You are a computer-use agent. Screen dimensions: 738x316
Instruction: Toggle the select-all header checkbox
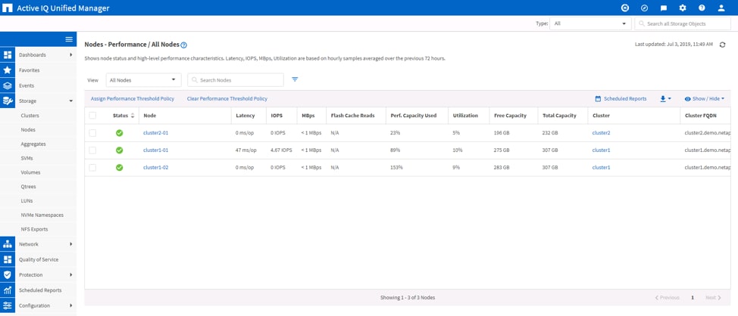click(92, 116)
